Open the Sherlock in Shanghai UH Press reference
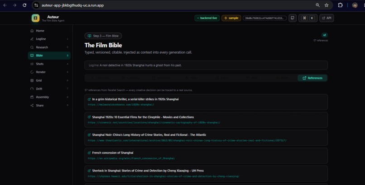The height and width of the screenshot is (185, 365). [x=206, y=173]
